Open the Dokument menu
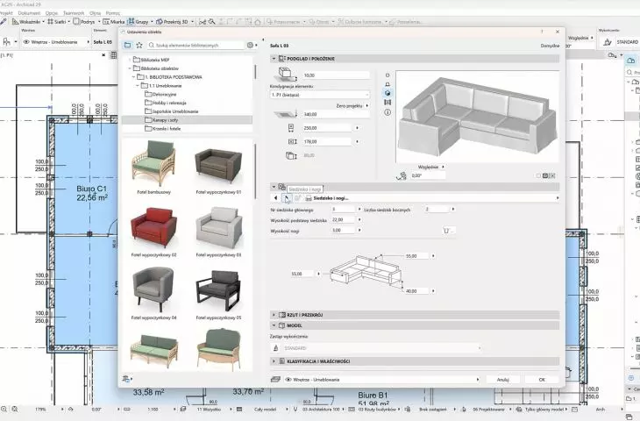The height and width of the screenshot is (421, 640). [29, 13]
